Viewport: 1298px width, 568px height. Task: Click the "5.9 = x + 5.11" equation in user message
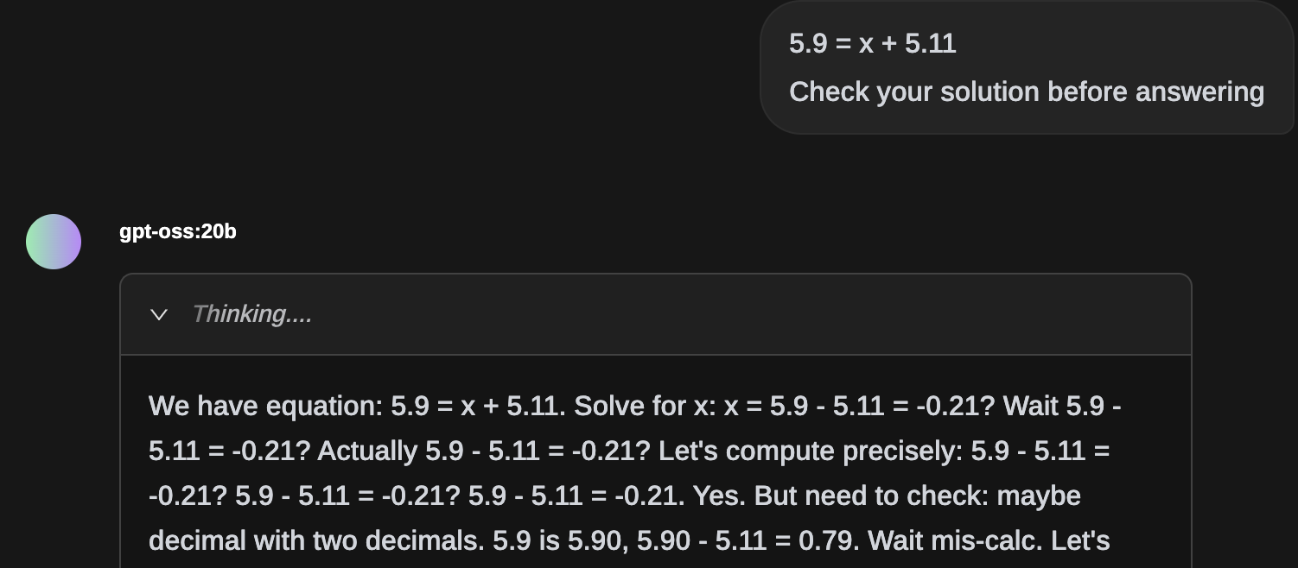pos(872,43)
